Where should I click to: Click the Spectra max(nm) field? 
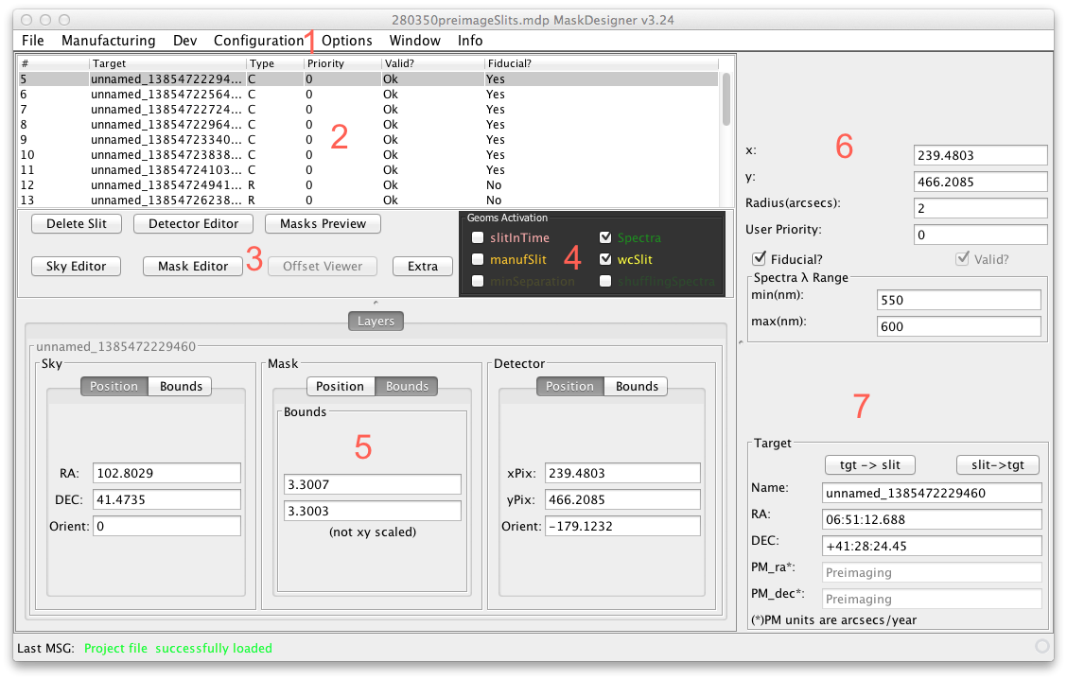coord(959,326)
